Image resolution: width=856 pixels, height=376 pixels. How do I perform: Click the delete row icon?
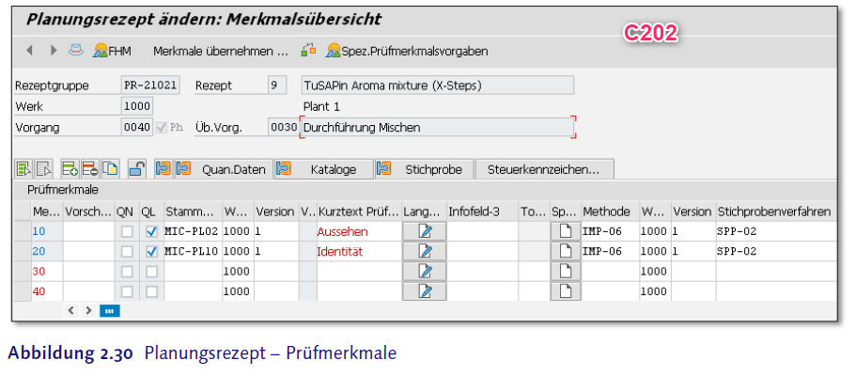(89, 169)
